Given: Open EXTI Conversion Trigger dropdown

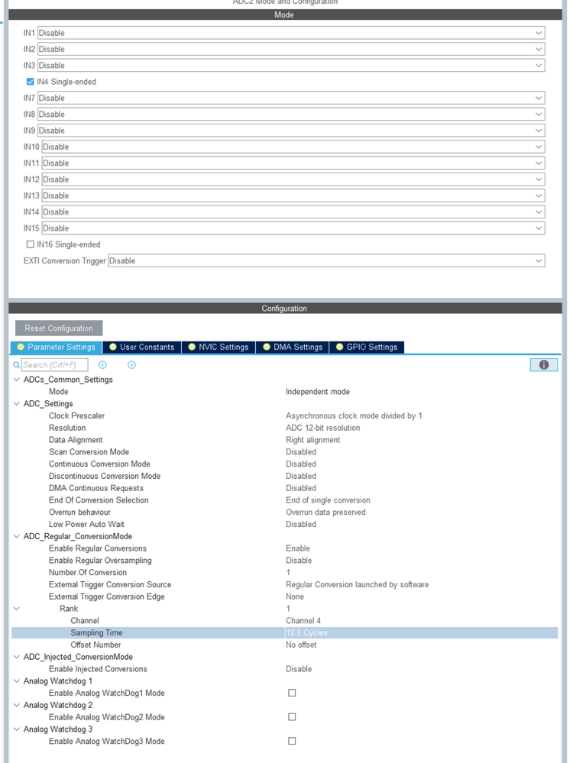Looking at the screenshot, I should click(326, 260).
